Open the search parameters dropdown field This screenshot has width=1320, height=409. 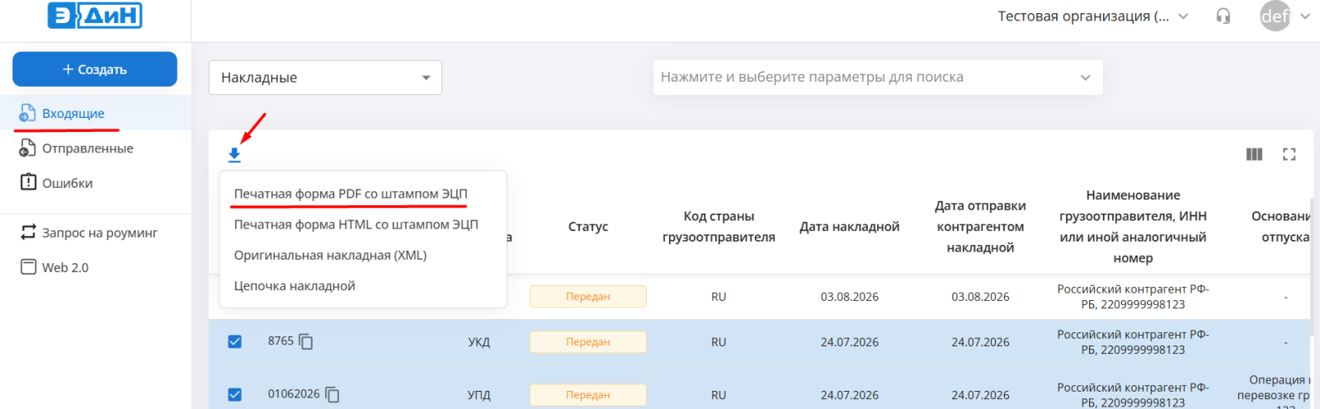878,78
